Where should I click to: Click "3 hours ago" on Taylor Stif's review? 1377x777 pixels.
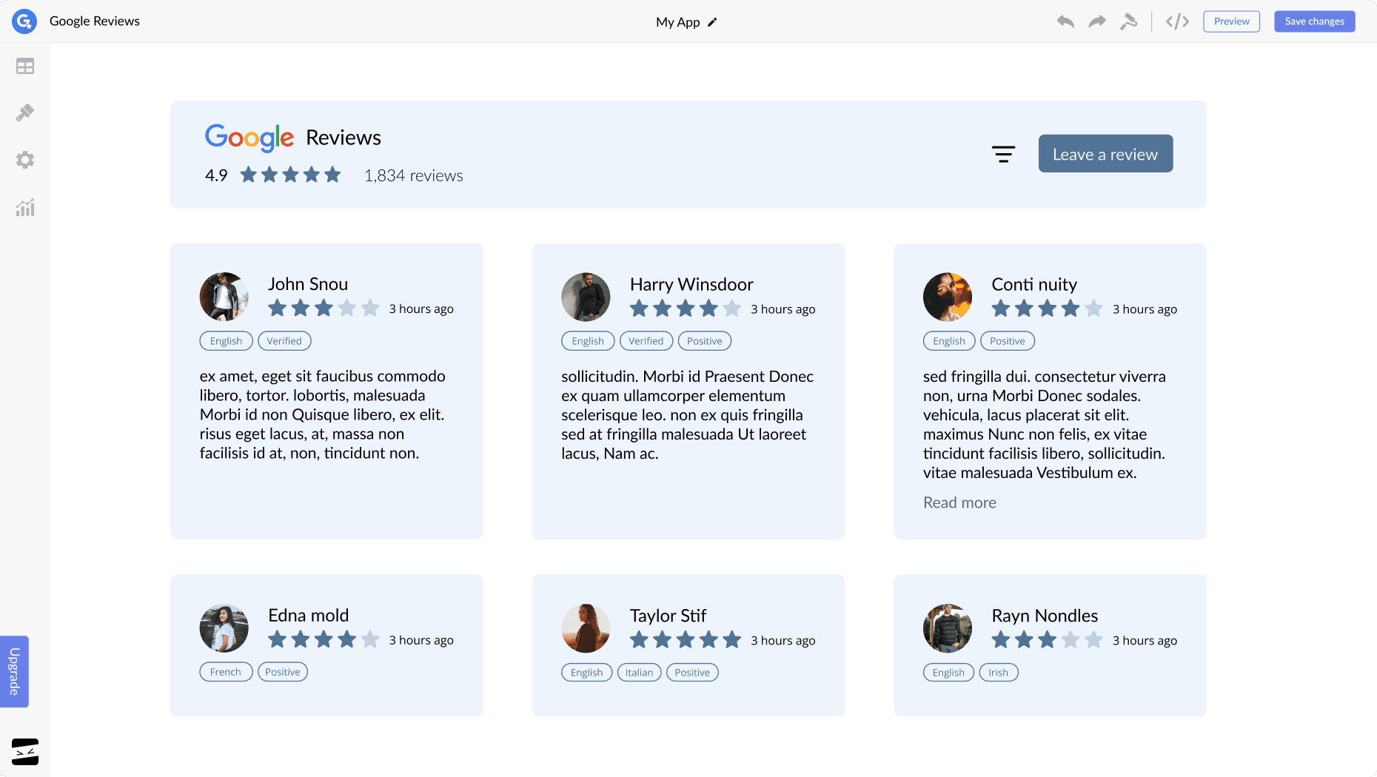(x=783, y=640)
